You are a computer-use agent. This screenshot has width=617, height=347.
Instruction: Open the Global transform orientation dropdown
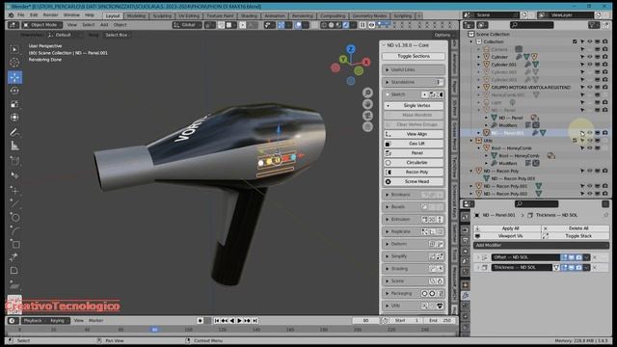click(186, 25)
